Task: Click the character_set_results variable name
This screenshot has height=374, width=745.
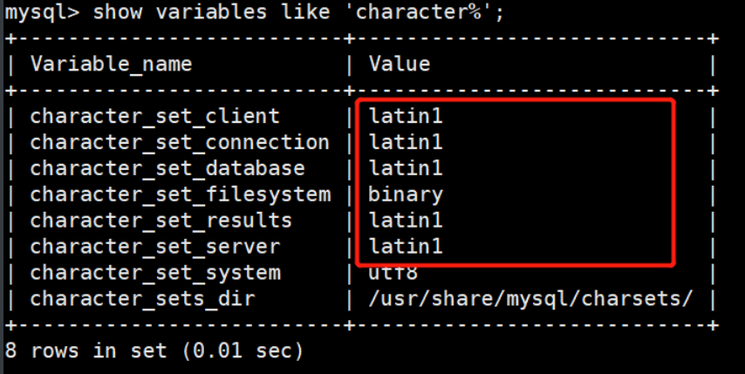Action: coord(161,221)
